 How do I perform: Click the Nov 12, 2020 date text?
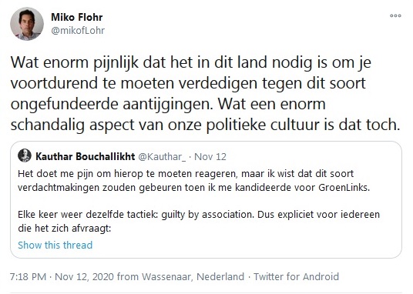click(x=84, y=276)
